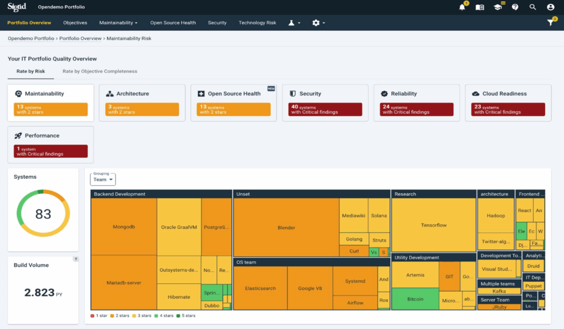Open the Security critical findings card

click(x=325, y=102)
